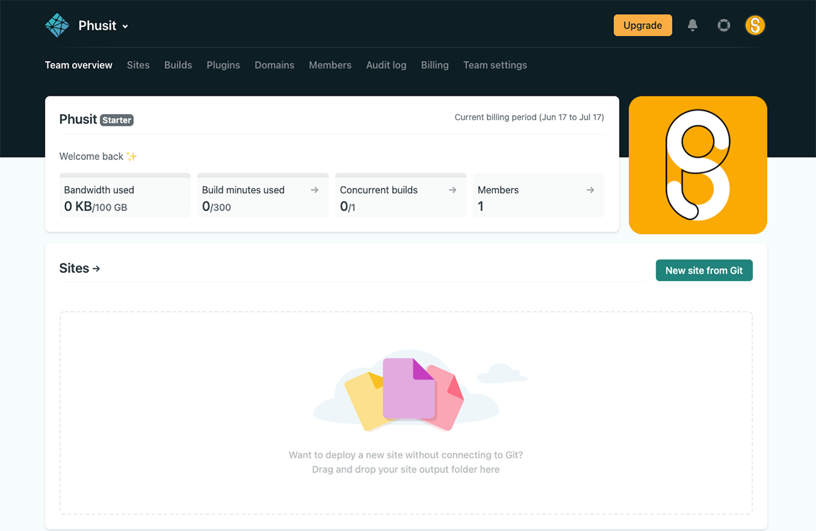Screen dimensions: 816x531
Task: Open the Concurrent builds card
Action: click(401, 196)
